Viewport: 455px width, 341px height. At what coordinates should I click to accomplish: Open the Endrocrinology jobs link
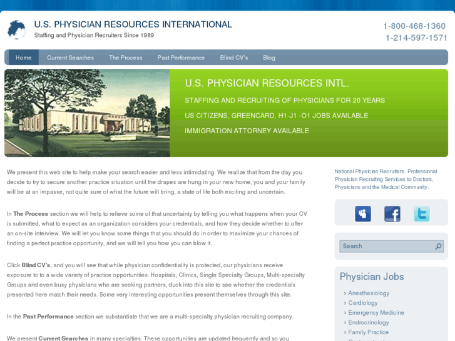pyautogui.click(x=368, y=322)
